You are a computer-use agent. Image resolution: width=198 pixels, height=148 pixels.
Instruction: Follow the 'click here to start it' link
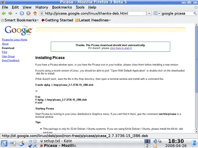tap(121, 48)
